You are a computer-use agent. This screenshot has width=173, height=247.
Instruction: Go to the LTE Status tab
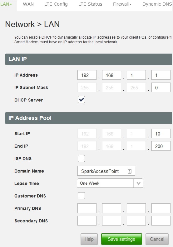click(x=90, y=4)
